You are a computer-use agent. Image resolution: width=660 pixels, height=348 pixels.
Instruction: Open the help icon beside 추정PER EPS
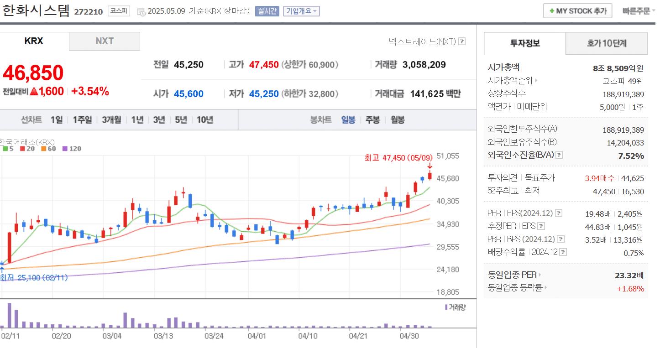click(541, 226)
